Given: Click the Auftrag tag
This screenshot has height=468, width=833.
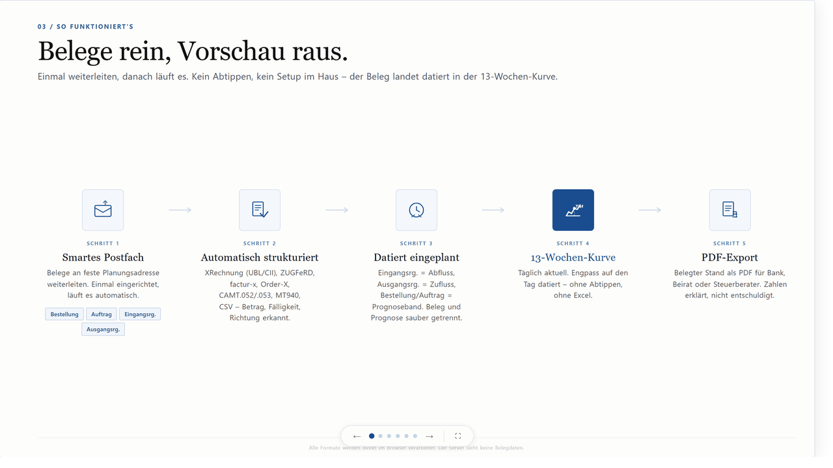Looking at the screenshot, I should (x=102, y=315).
